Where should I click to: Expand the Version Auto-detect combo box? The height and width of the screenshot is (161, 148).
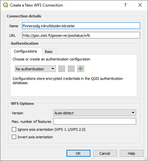[x=95, y=113]
